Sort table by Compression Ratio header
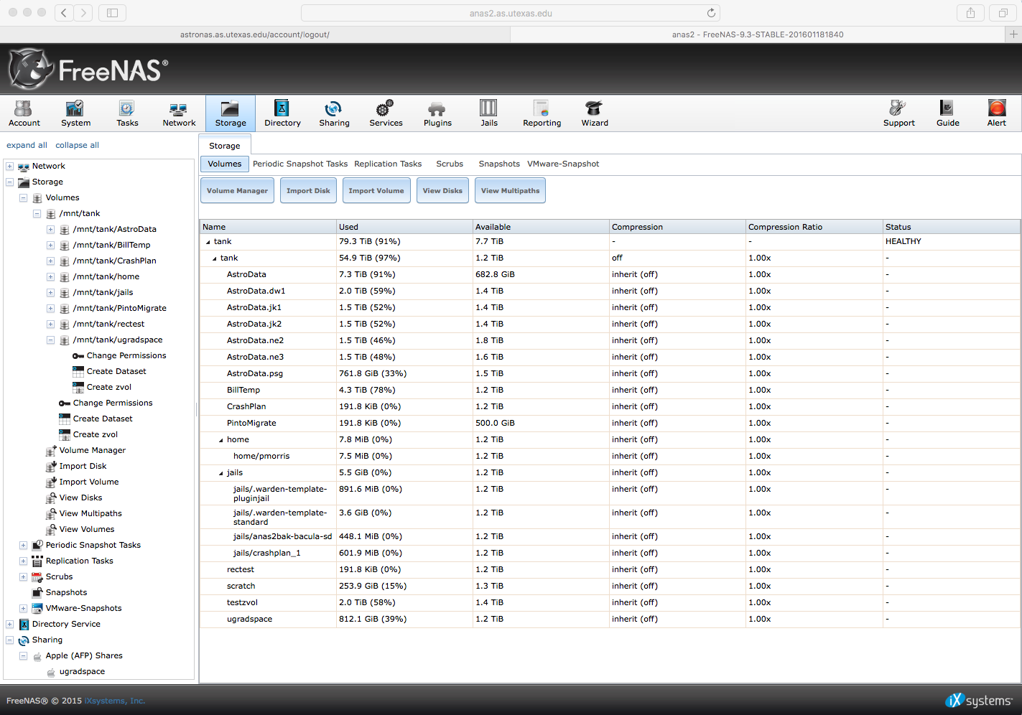The image size is (1022, 715). point(814,227)
